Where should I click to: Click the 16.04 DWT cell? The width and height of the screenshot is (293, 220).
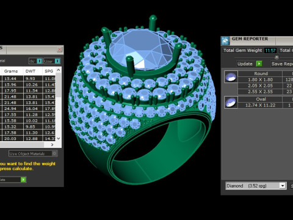(x=33, y=109)
